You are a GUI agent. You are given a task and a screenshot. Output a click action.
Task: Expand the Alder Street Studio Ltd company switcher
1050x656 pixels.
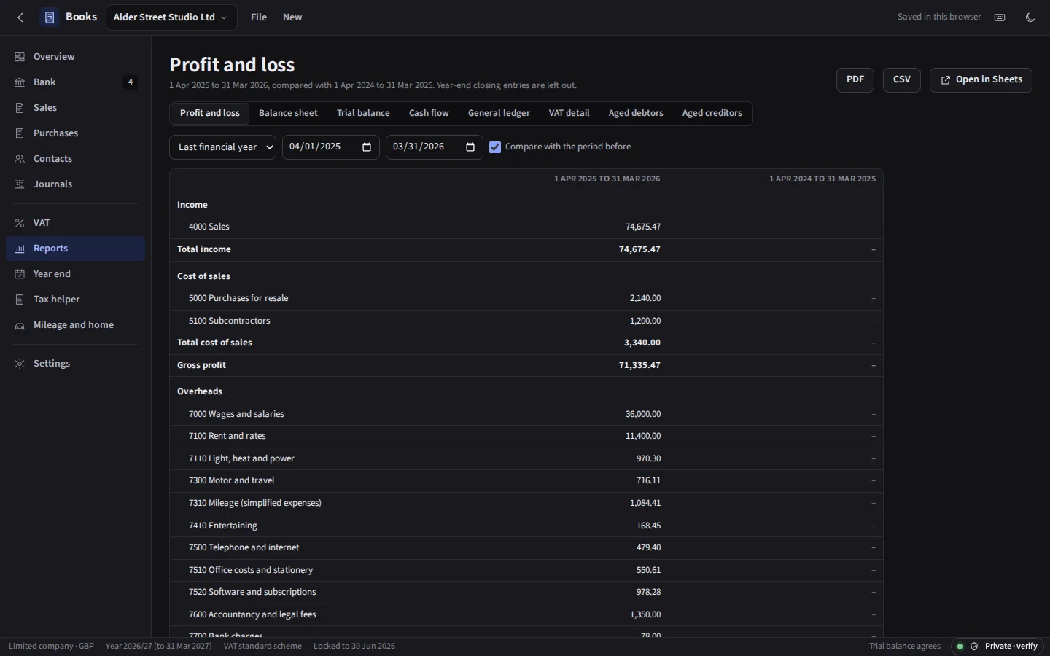pos(171,17)
